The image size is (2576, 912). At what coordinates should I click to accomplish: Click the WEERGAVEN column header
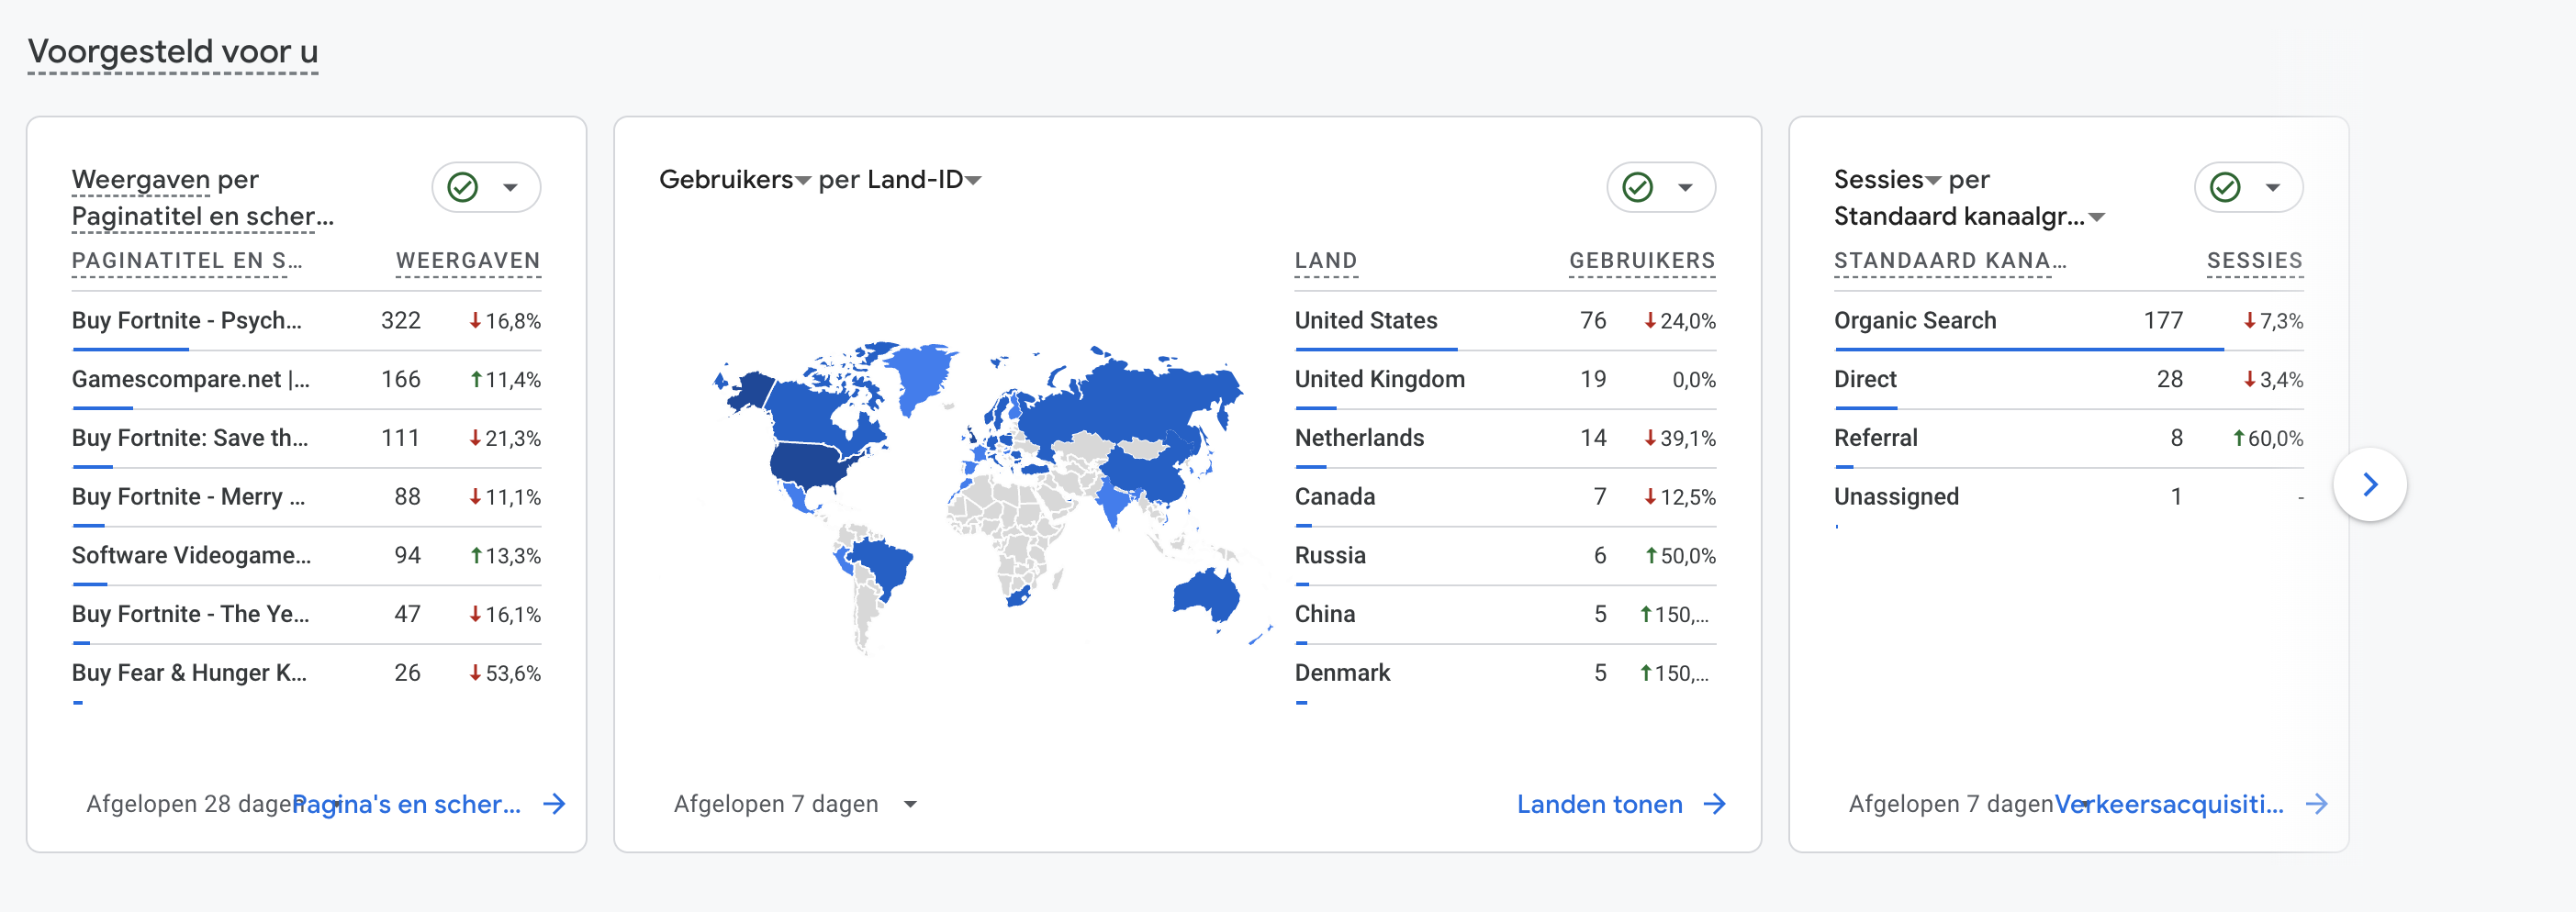468,261
